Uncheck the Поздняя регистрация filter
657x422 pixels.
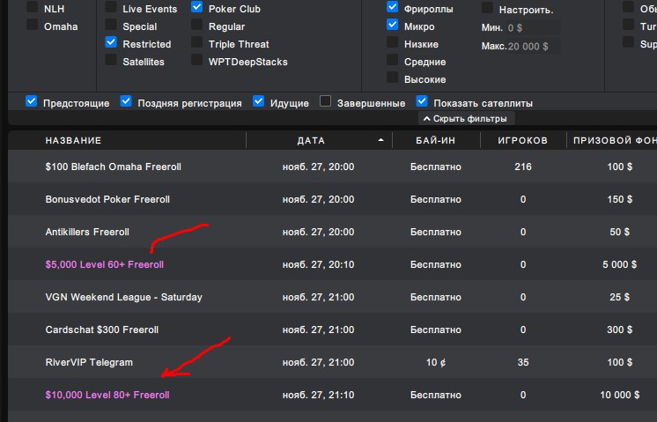coord(126,101)
